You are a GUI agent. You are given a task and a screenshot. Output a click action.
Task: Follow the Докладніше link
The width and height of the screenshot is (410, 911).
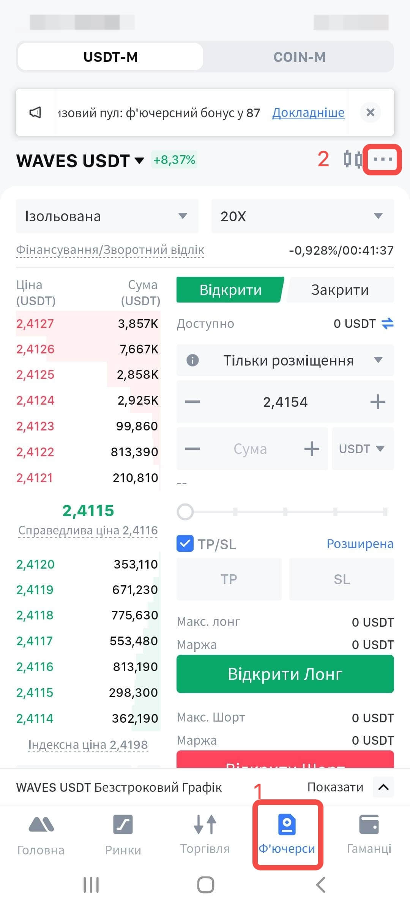pos(308,113)
